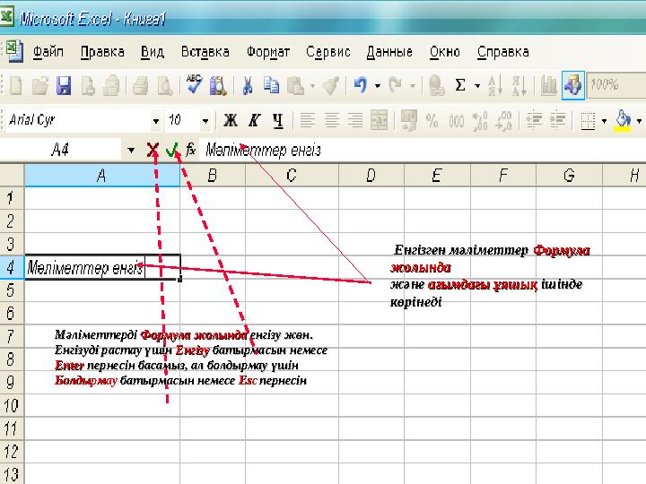Viewport: 646px width, 484px height.
Task: Click the New workbook icon
Action: [15, 86]
